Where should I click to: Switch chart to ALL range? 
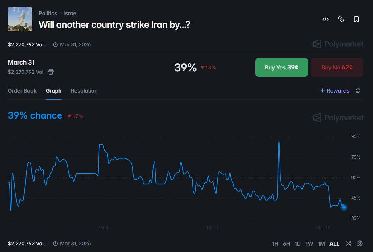pos(334,244)
